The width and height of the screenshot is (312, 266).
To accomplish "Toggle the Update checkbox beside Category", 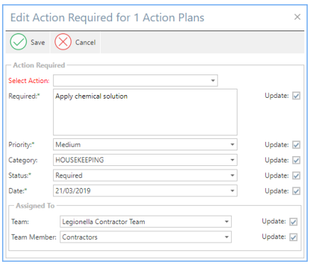I will coord(296,160).
